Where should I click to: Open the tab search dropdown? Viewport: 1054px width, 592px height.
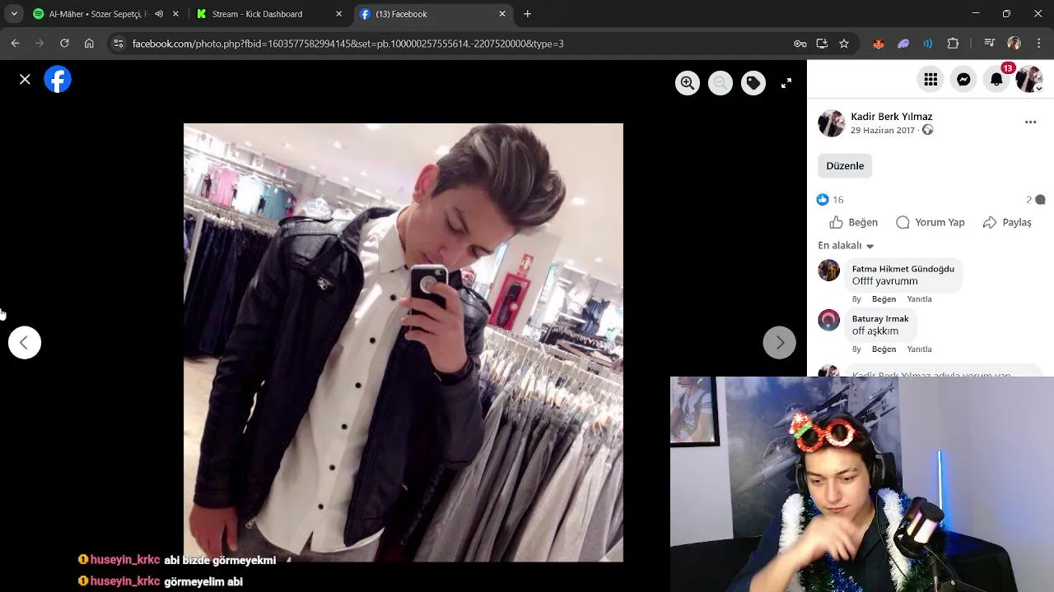point(14,14)
